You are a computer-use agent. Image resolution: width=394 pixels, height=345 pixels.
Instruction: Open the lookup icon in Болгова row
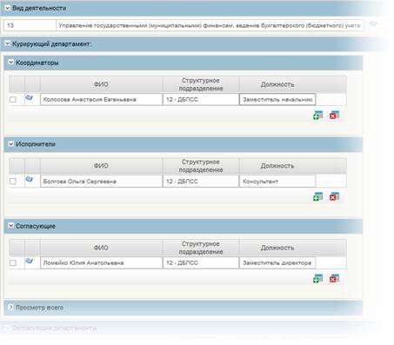coord(29,179)
